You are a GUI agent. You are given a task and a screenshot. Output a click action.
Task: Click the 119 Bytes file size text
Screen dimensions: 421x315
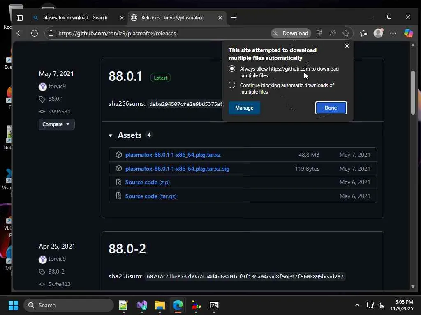coord(307,169)
